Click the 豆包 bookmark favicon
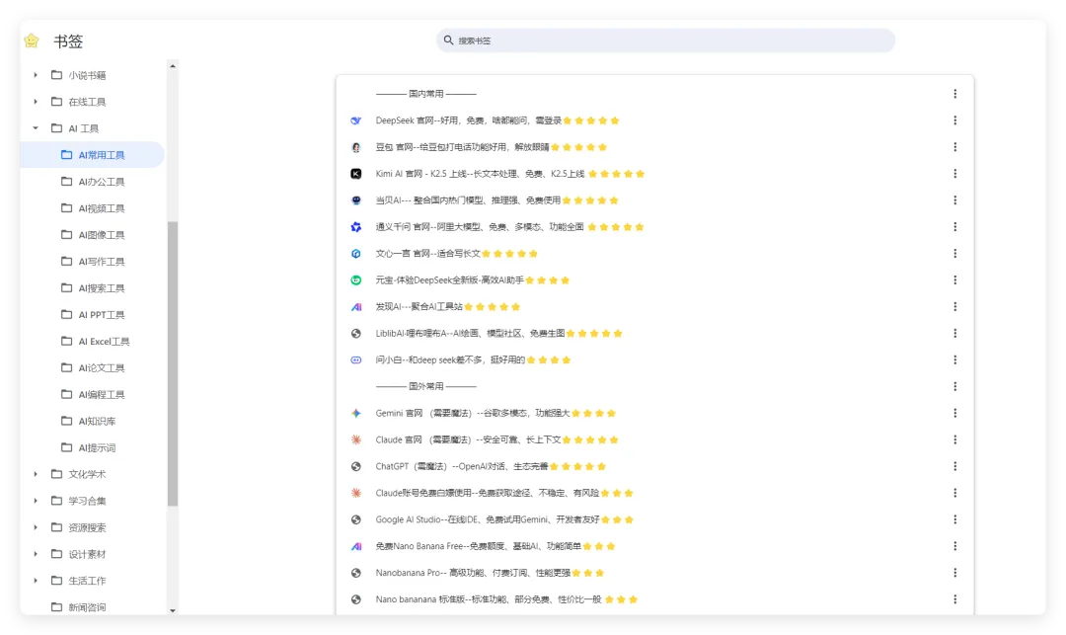1066x635 pixels. click(355, 147)
